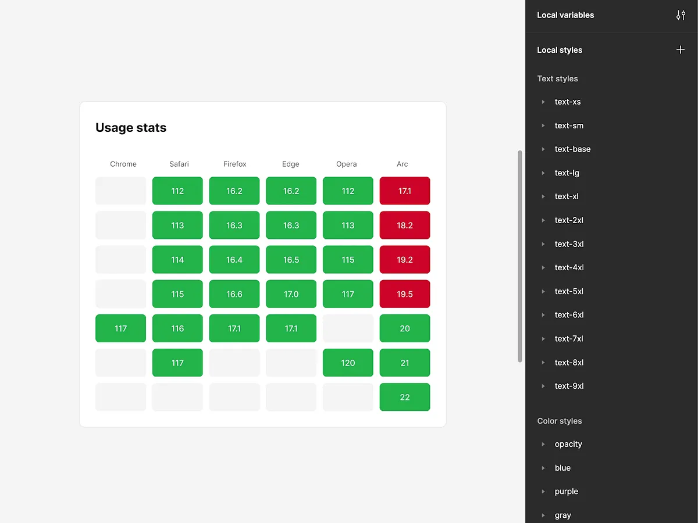Select the red Arc cell showing 19.5
The width and height of the screenshot is (698, 523).
tap(405, 294)
